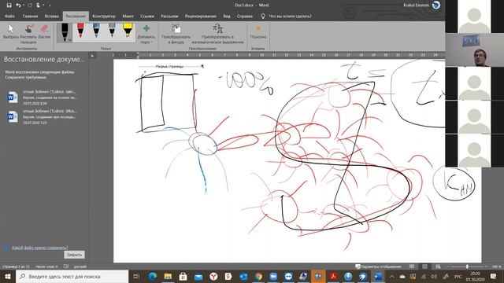
Task: Click the page count in the status bar
Action: coord(16,266)
